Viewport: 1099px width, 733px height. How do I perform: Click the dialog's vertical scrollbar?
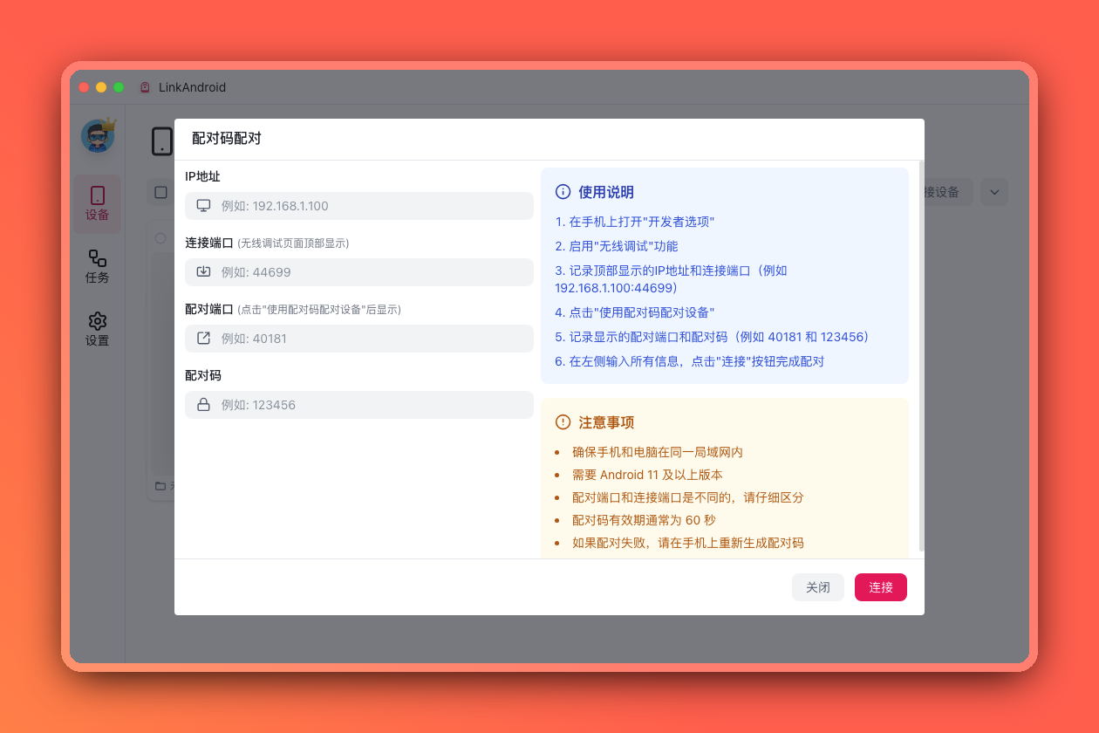[x=921, y=358]
